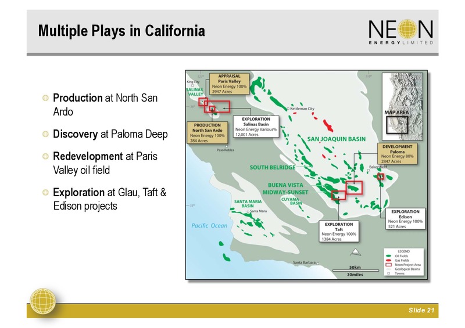Click the 'Santa Barbara' town label
This screenshot has height=328, width=465.
(x=304, y=262)
